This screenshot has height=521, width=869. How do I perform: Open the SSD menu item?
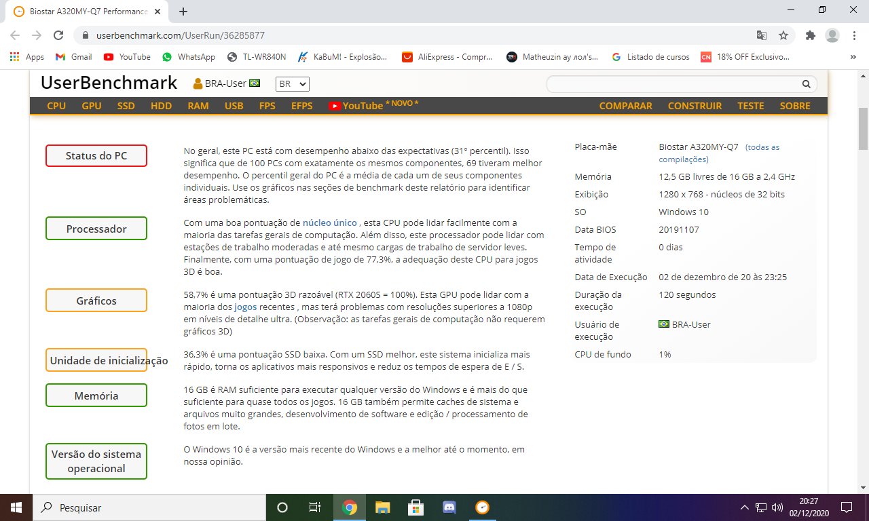(126, 106)
